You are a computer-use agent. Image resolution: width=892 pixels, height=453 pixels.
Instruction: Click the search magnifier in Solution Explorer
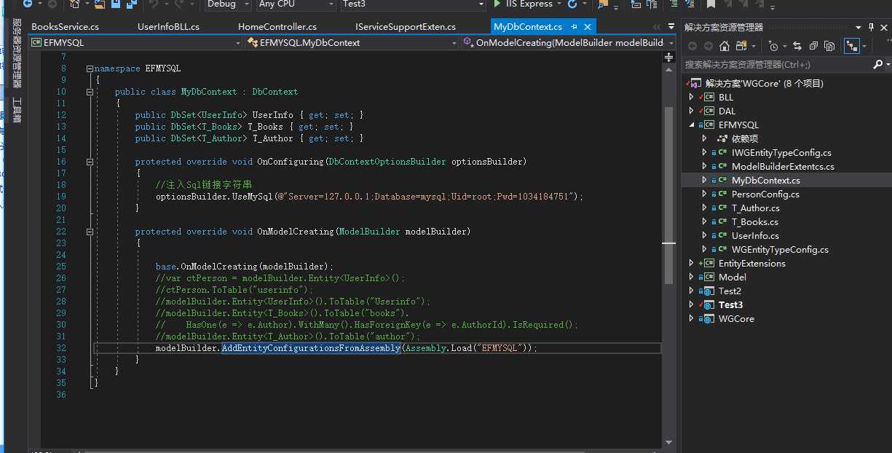point(877,65)
